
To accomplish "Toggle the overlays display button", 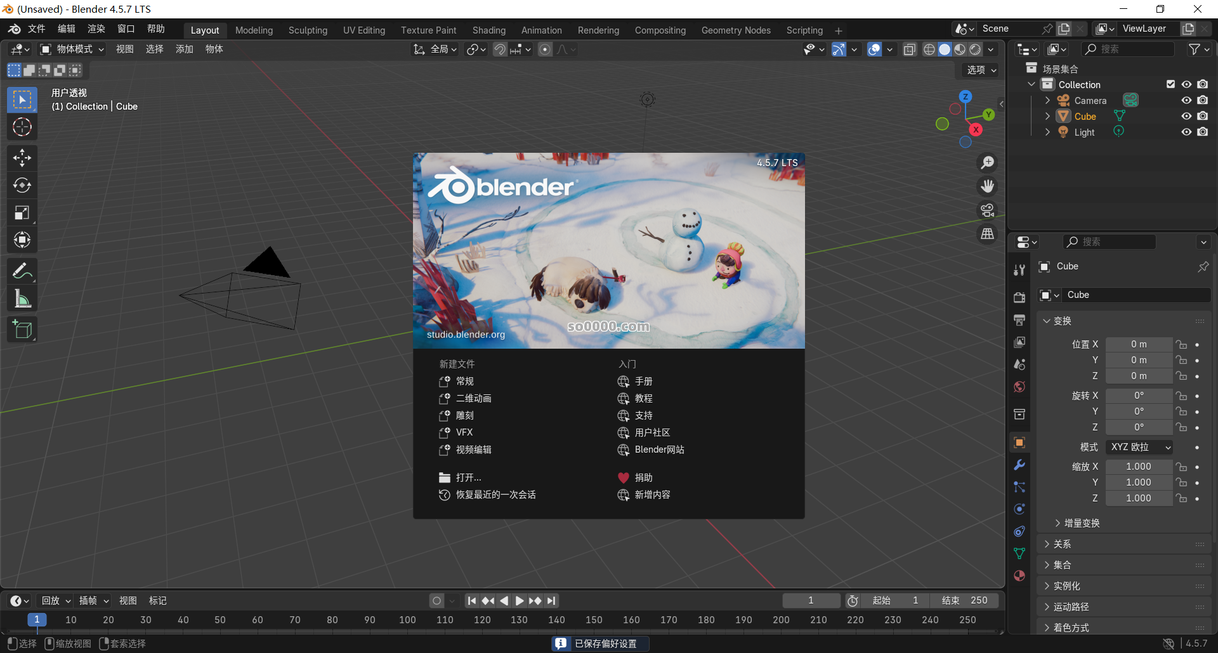I will (x=874, y=49).
